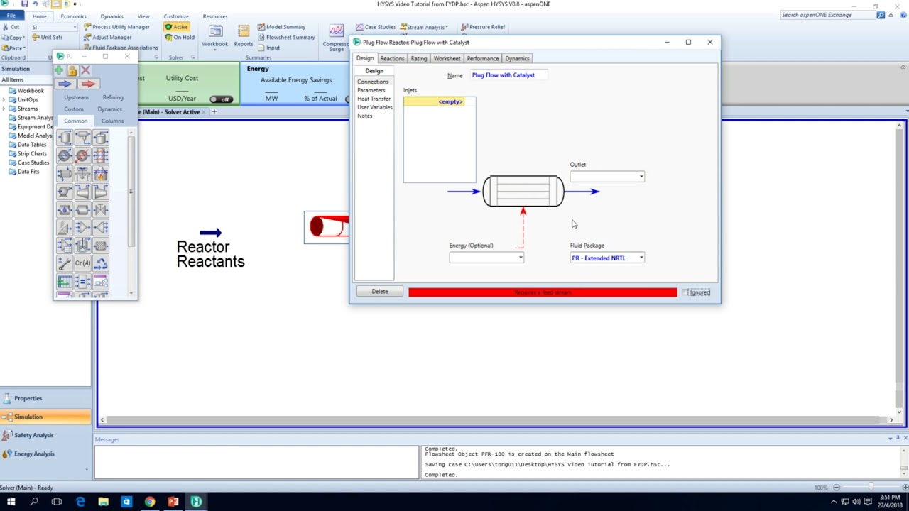The width and height of the screenshot is (909, 511).
Task: Open the Economics ribbon tab
Action: tap(73, 16)
